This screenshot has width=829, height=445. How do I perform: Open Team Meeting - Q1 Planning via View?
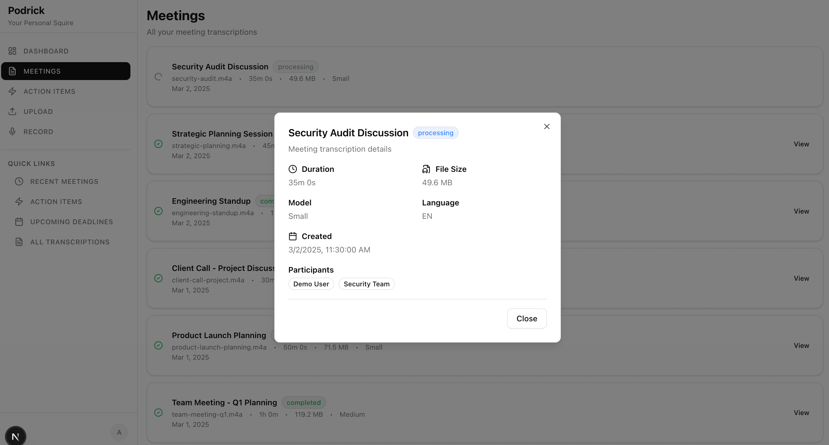[x=801, y=413]
